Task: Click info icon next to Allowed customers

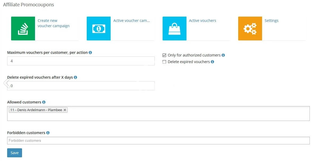Action: tap(44, 102)
